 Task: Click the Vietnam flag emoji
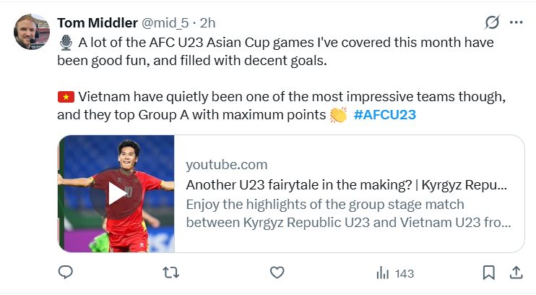tap(66, 97)
